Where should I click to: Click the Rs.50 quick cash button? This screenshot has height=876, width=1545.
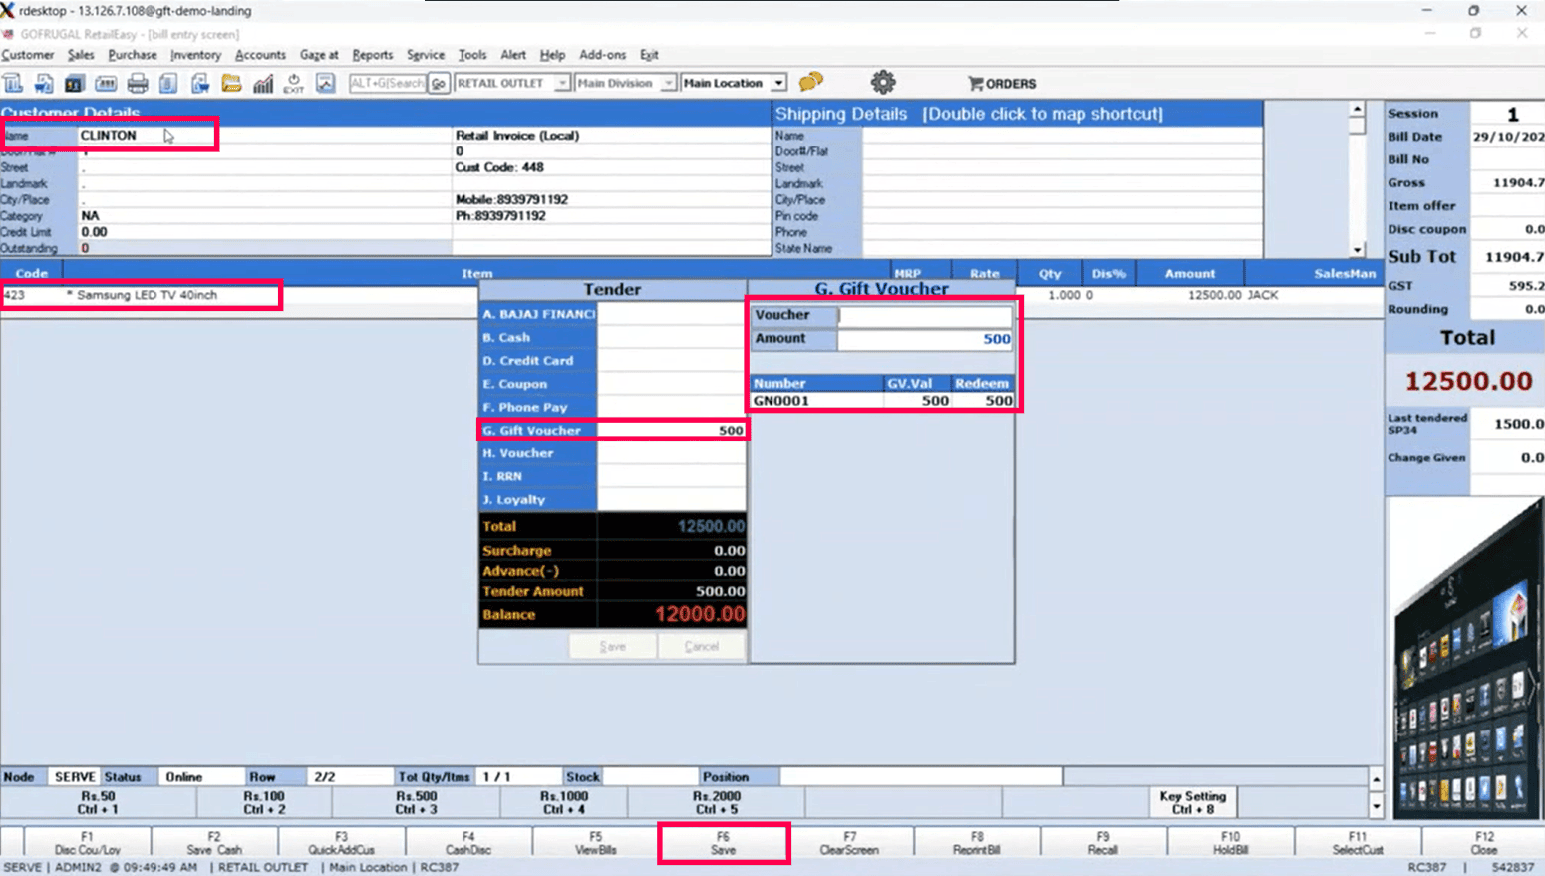(x=98, y=803)
